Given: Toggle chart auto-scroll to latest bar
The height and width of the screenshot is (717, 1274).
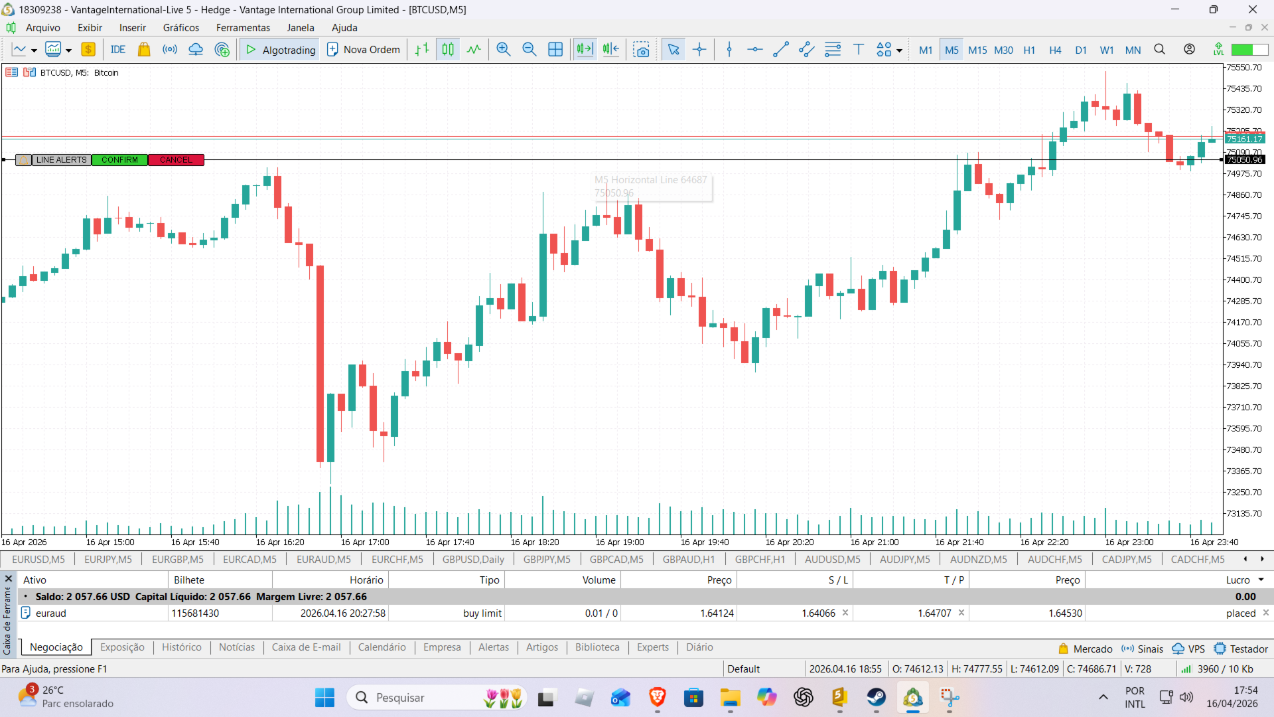Looking at the screenshot, I should click(585, 50).
